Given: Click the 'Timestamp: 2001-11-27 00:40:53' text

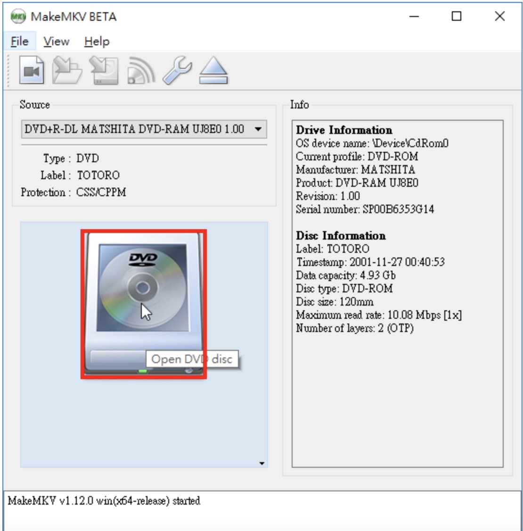Looking at the screenshot, I should coord(370,262).
